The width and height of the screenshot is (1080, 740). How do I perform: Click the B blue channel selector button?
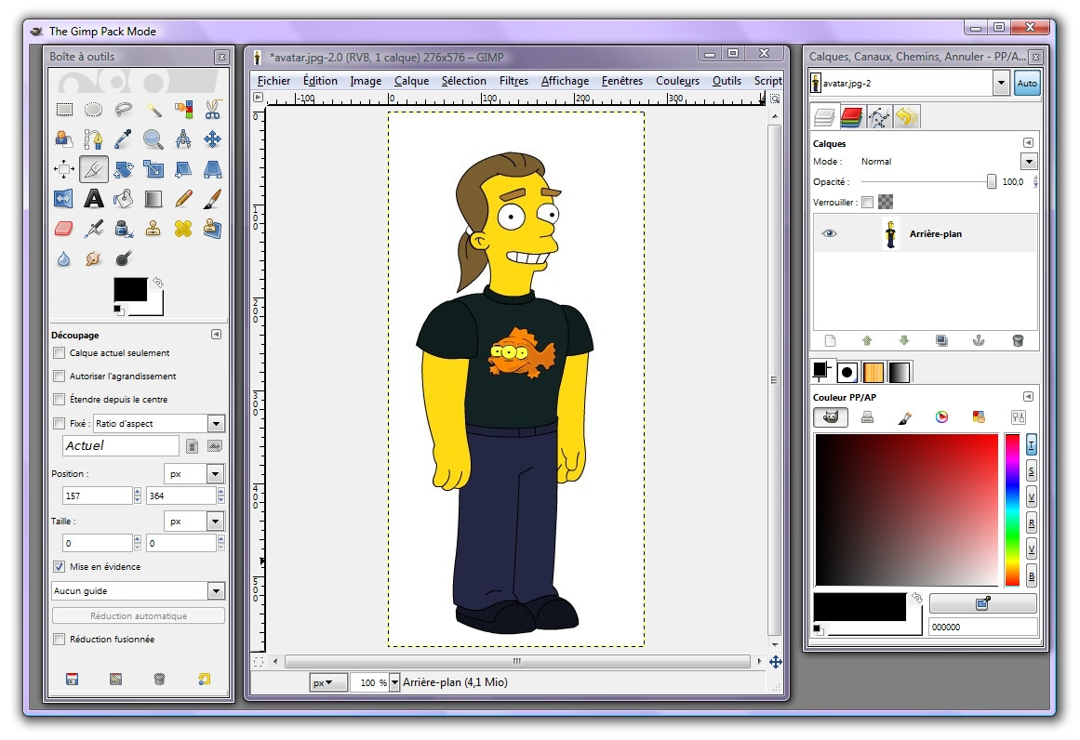click(x=1031, y=576)
